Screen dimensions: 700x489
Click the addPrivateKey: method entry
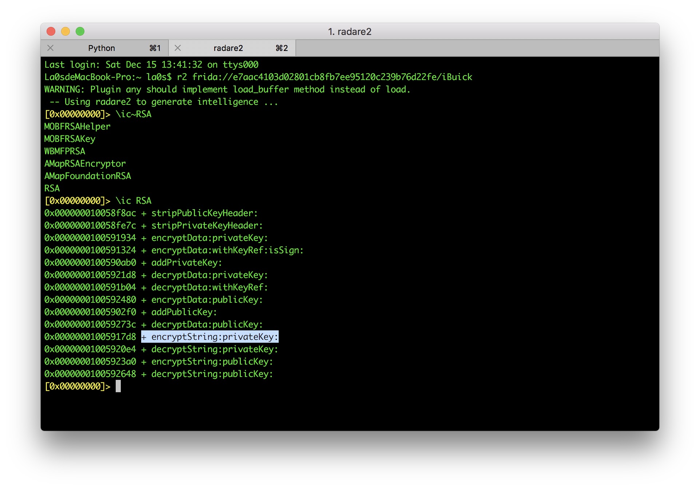pos(186,263)
